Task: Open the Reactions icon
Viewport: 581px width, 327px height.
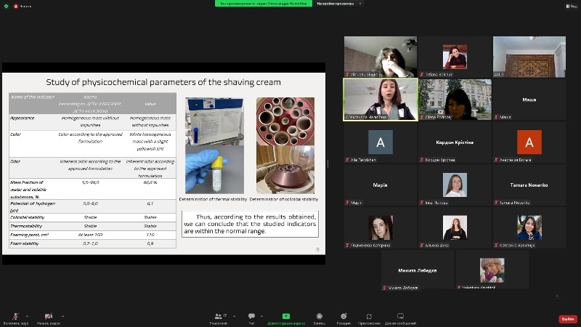Action: (x=344, y=316)
